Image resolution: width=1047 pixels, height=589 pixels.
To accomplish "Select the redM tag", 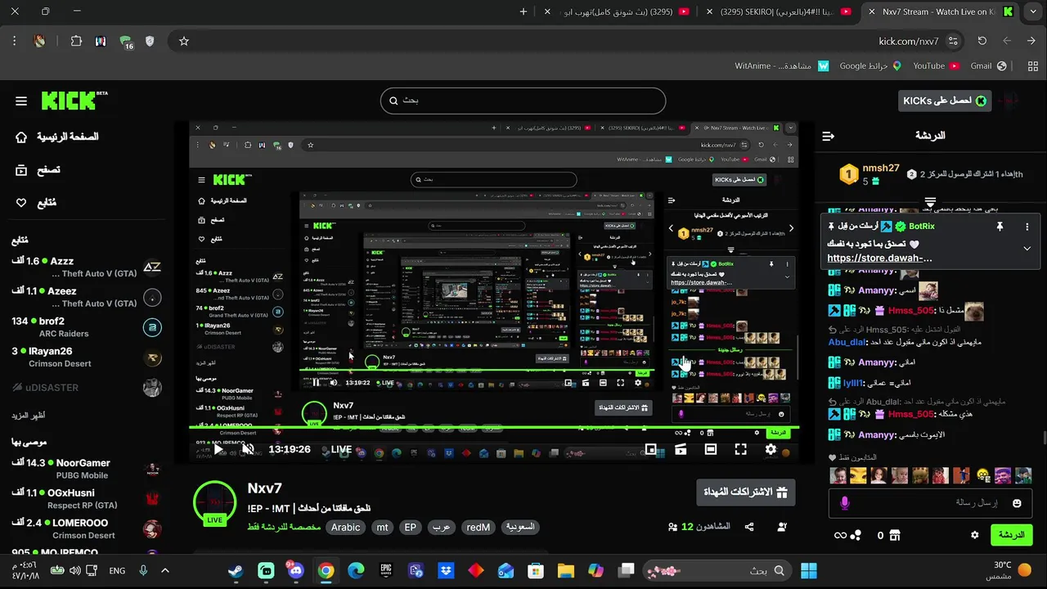I will (478, 528).
